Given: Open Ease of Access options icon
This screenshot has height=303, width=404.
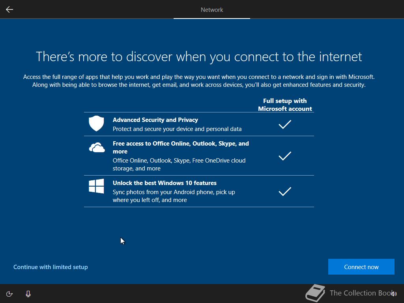Looking at the screenshot, I should 9,294.
